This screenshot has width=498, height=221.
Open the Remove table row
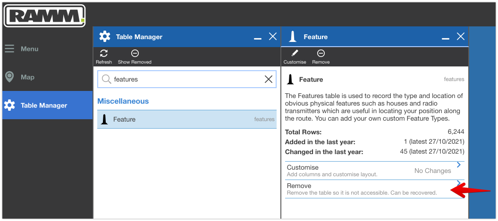(x=375, y=189)
